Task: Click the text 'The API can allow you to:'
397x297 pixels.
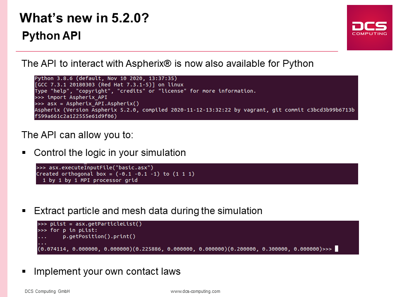Action: (x=77, y=135)
